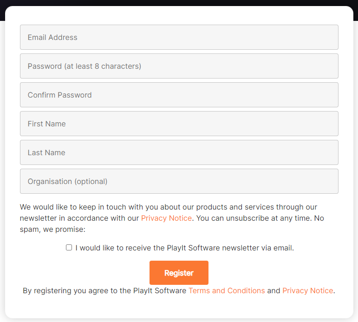Select the password confirmation input
This screenshot has height=322, width=358.
[x=179, y=95]
